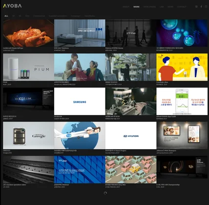Open the CONTACT page link
The image size is (209, 205).
(x=182, y=7)
